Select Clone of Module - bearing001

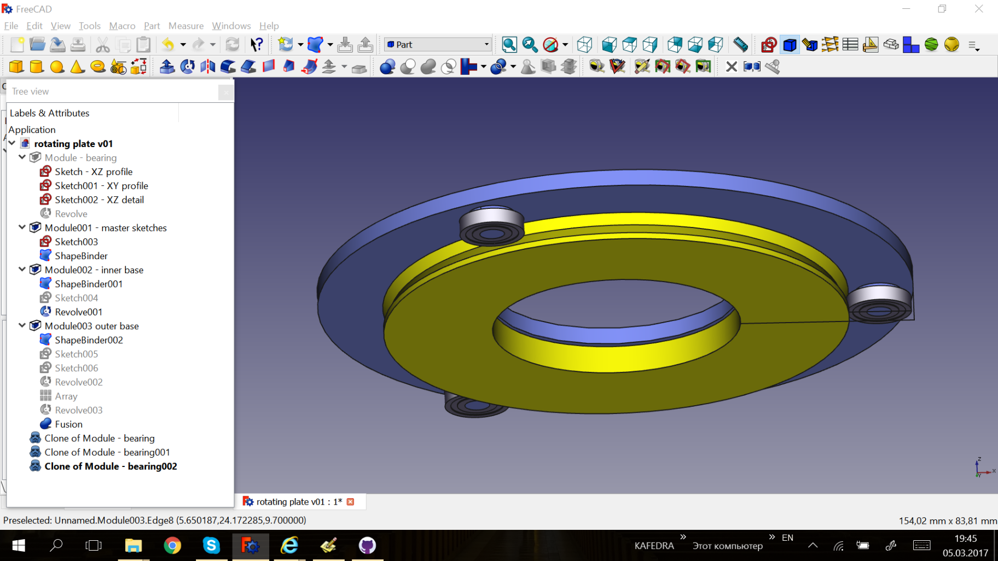107,452
